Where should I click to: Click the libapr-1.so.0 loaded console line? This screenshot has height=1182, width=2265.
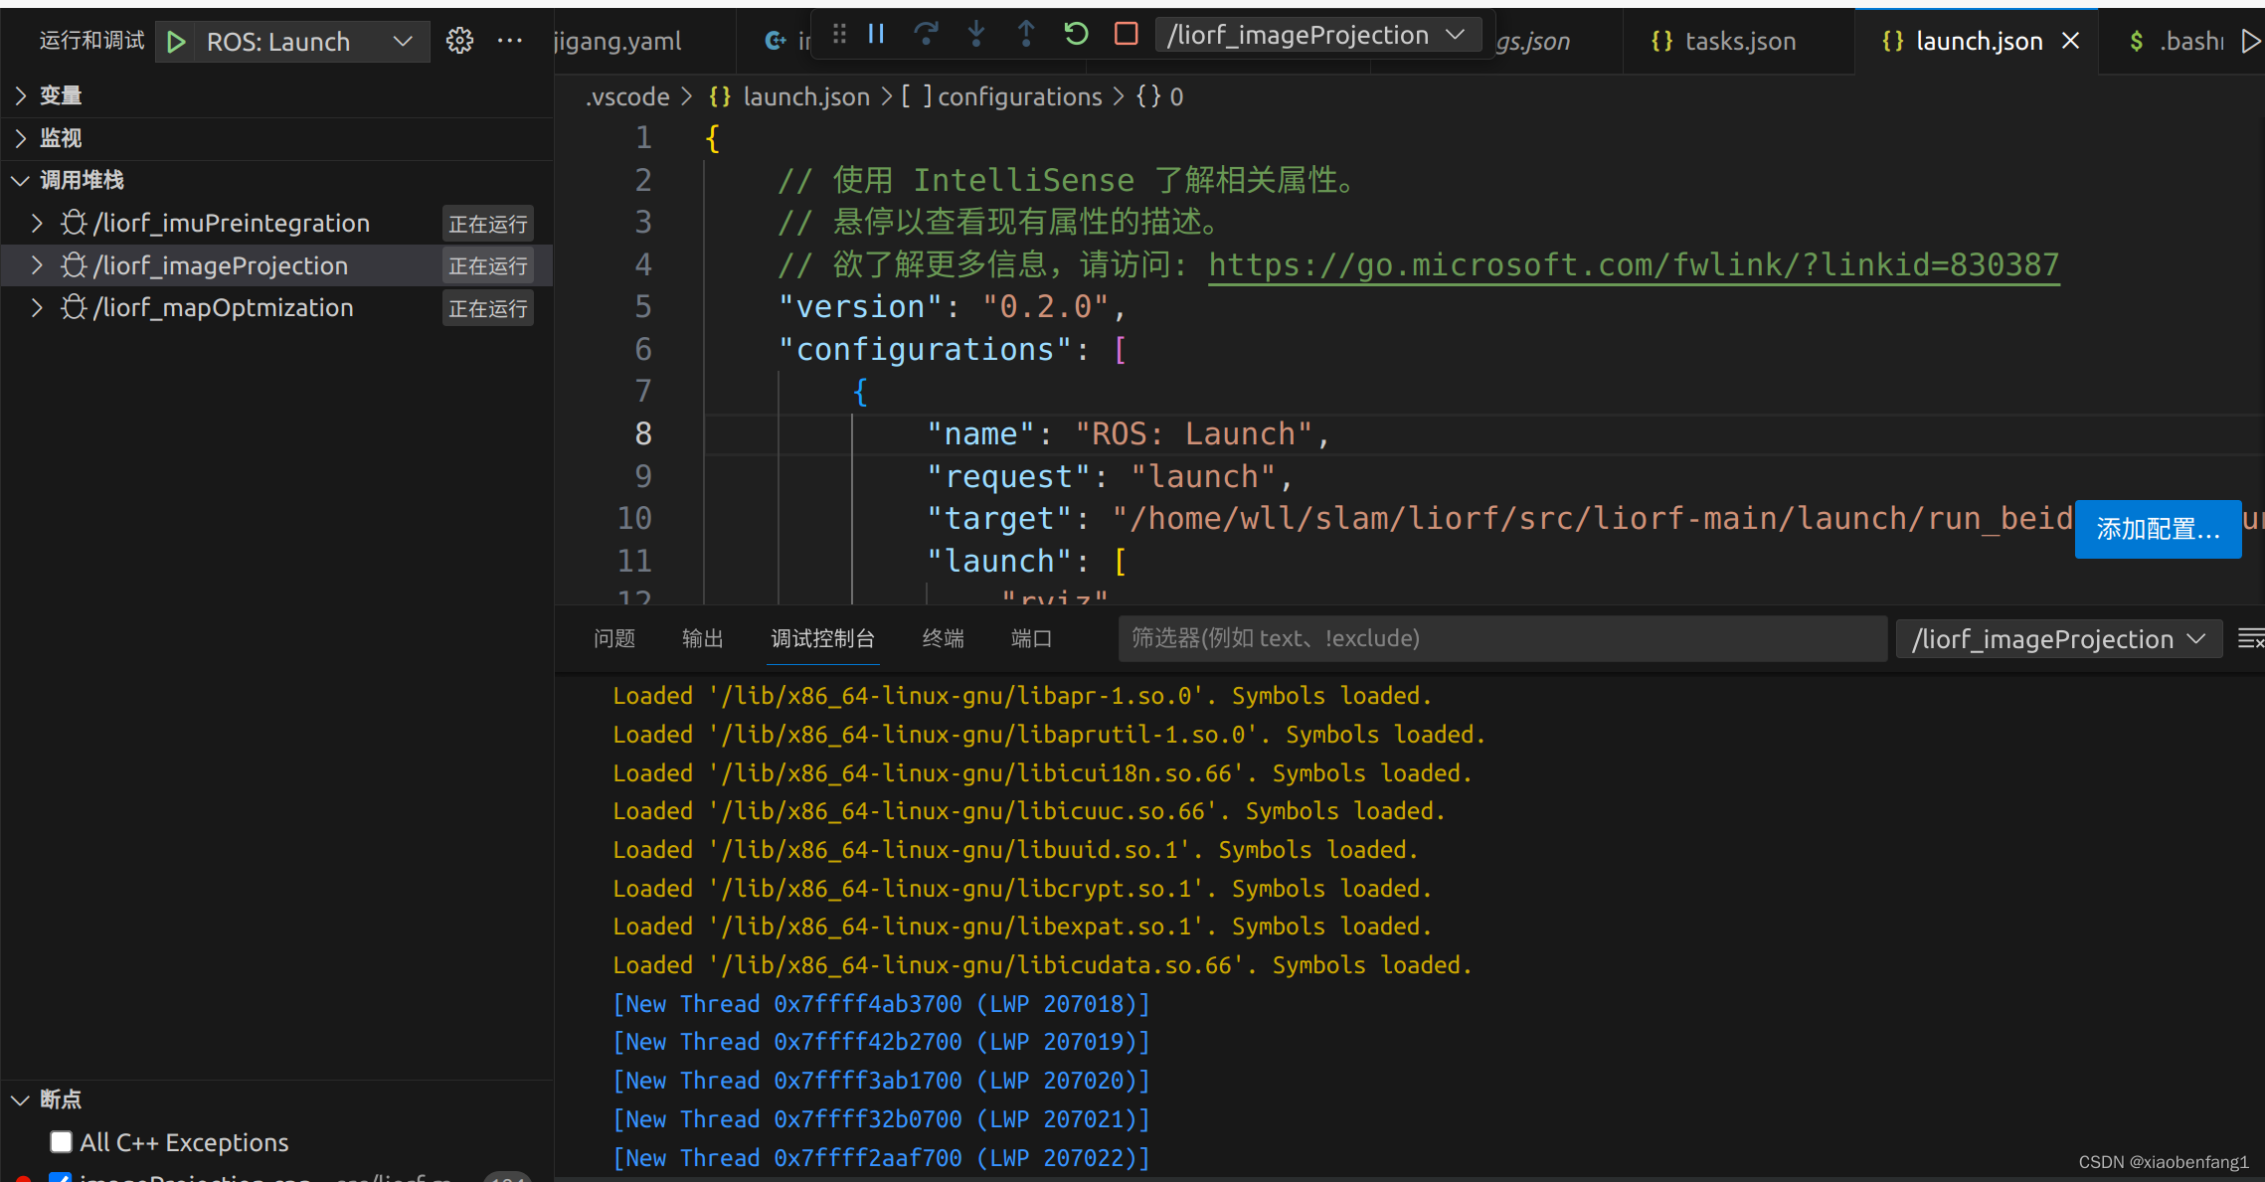(1022, 696)
